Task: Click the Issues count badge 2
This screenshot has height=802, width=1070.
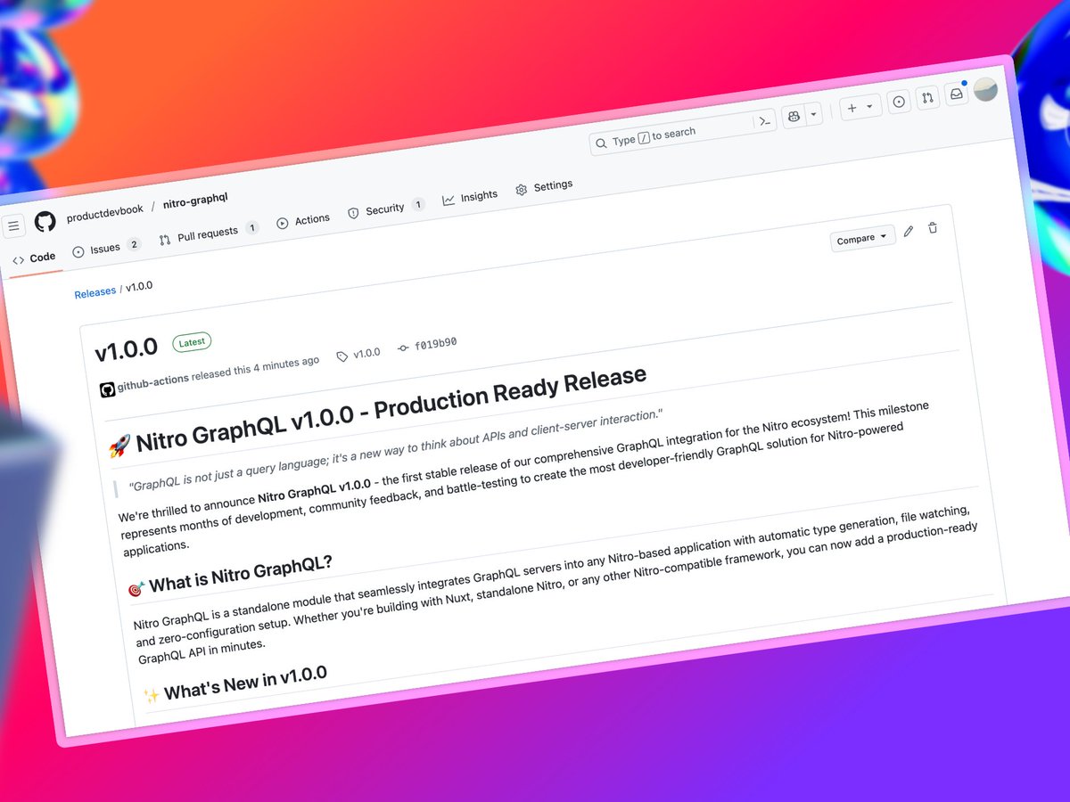Action: [134, 244]
